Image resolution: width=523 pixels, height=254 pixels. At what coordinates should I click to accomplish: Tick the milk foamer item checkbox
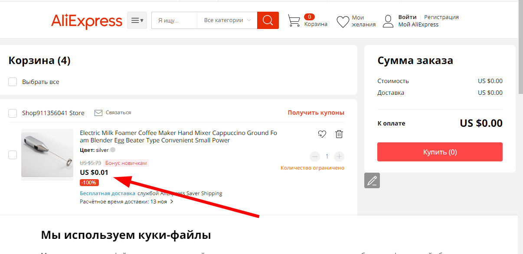(13, 155)
